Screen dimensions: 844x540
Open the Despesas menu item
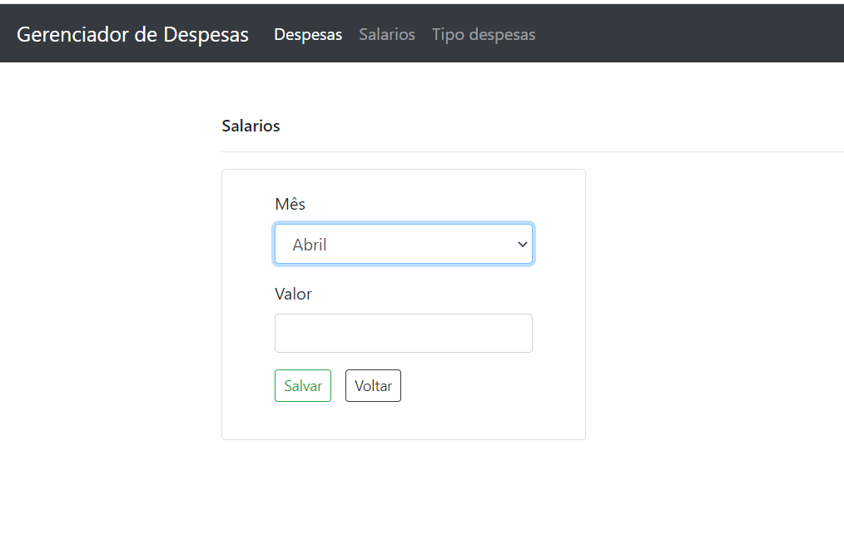307,34
